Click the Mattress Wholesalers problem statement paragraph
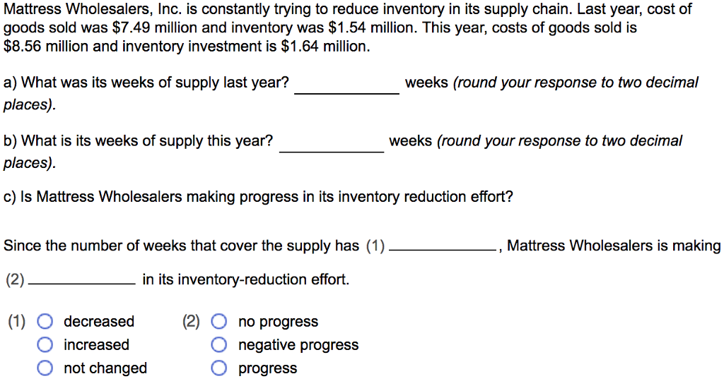The image size is (724, 386). 348,28
